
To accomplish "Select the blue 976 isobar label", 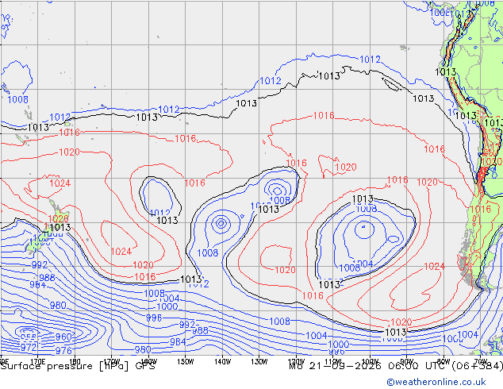I will tap(63, 350).
